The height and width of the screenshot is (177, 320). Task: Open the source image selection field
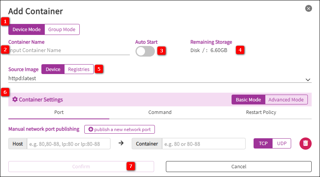[152, 79]
